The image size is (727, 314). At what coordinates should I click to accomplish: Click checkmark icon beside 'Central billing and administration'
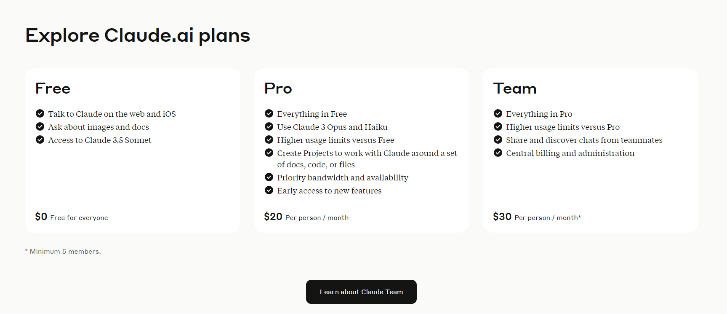(x=498, y=153)
